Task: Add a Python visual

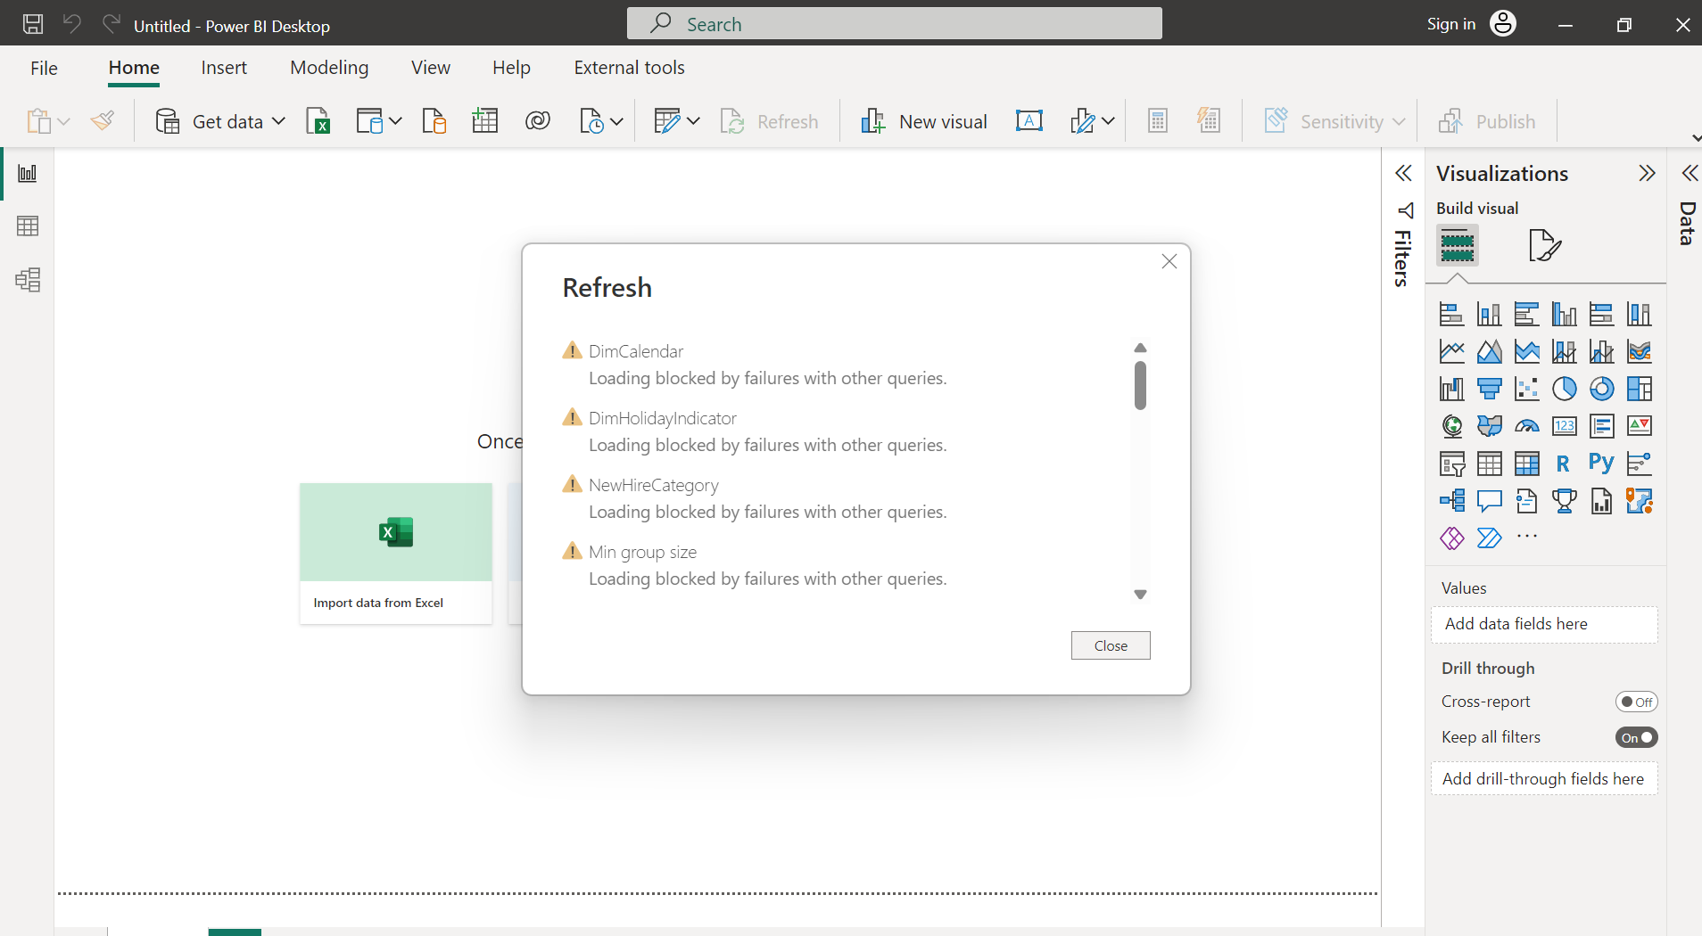Action: (1602, 464)
